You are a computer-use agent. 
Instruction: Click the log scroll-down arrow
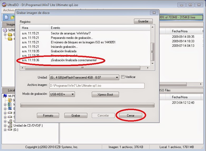click(152, 64)
